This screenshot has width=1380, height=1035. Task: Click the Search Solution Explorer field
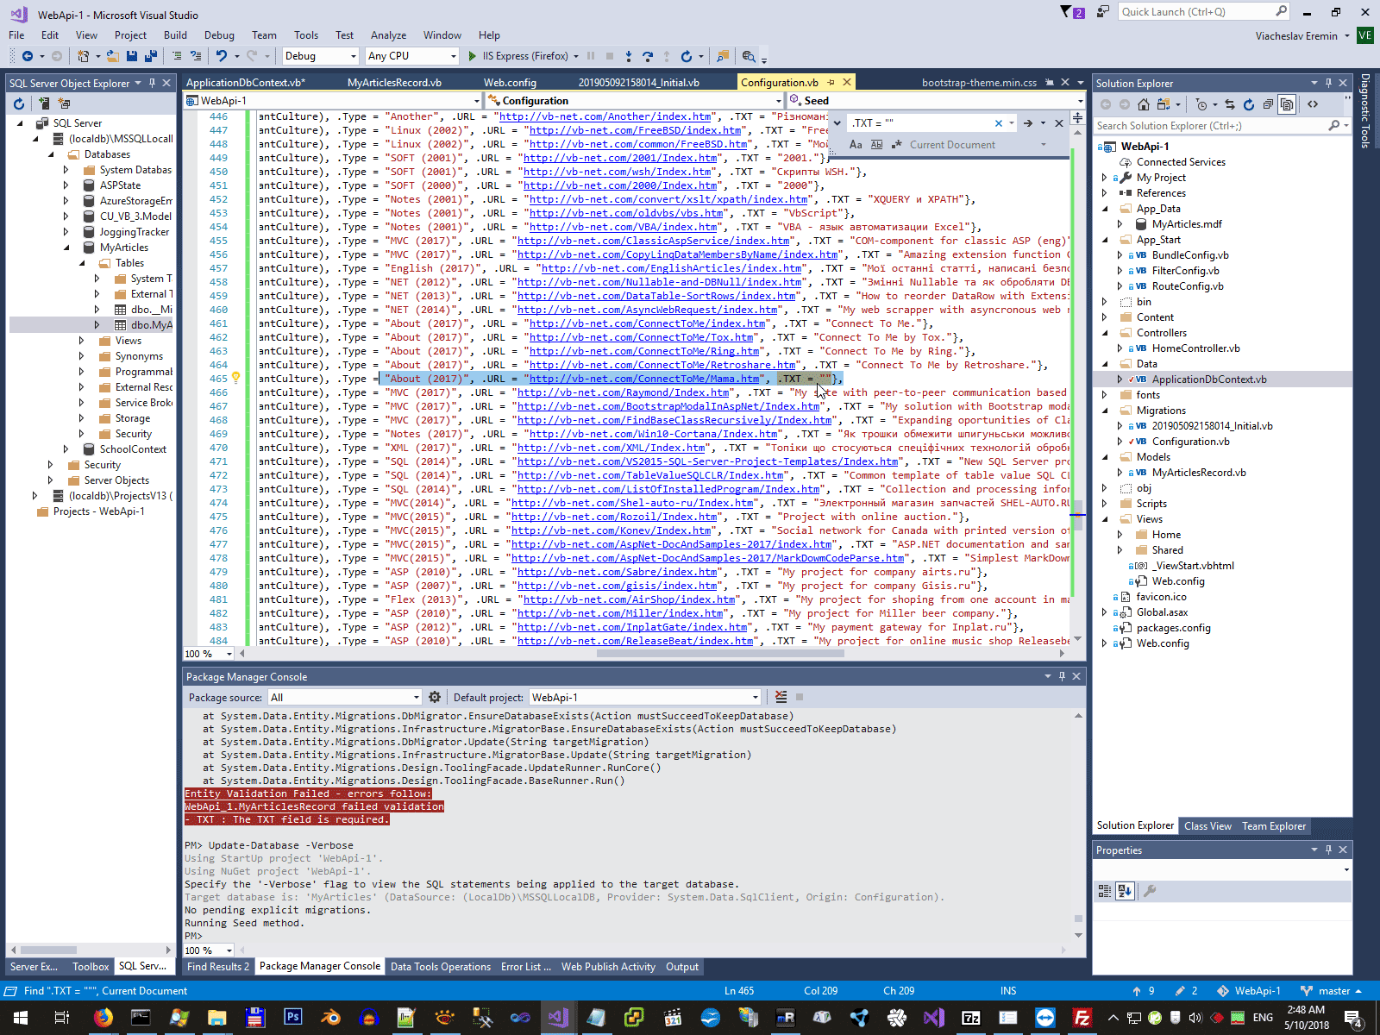coord(1222,126)
